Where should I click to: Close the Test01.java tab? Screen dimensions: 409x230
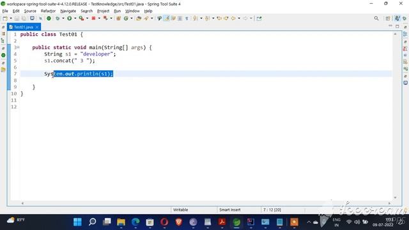tap(37, 27)
